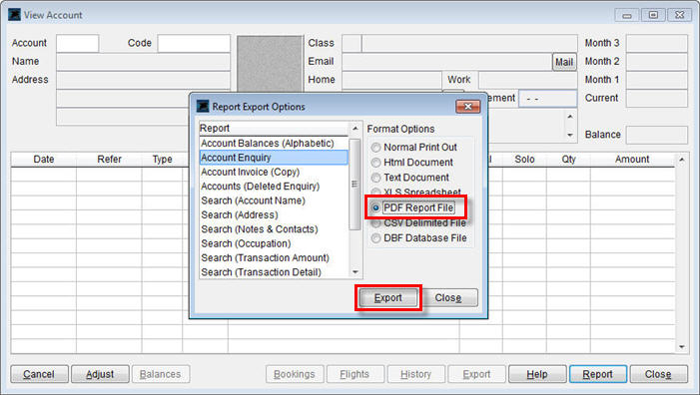Screen dimensions: 700x395
Task: Pick Search (Account Name) report
Action: click(274, 200)
